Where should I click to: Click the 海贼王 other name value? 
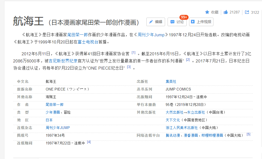pyautogui.click(x=51, y=97)
